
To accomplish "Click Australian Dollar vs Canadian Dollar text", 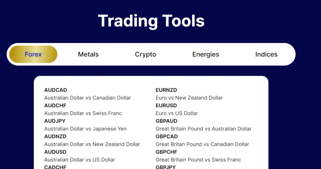I will click(x=88, y=98).
